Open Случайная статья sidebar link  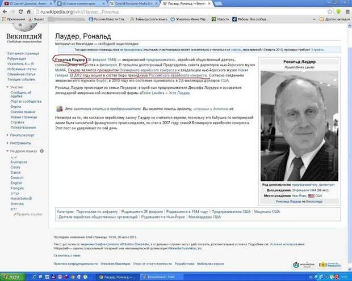[x=22, y=74]
